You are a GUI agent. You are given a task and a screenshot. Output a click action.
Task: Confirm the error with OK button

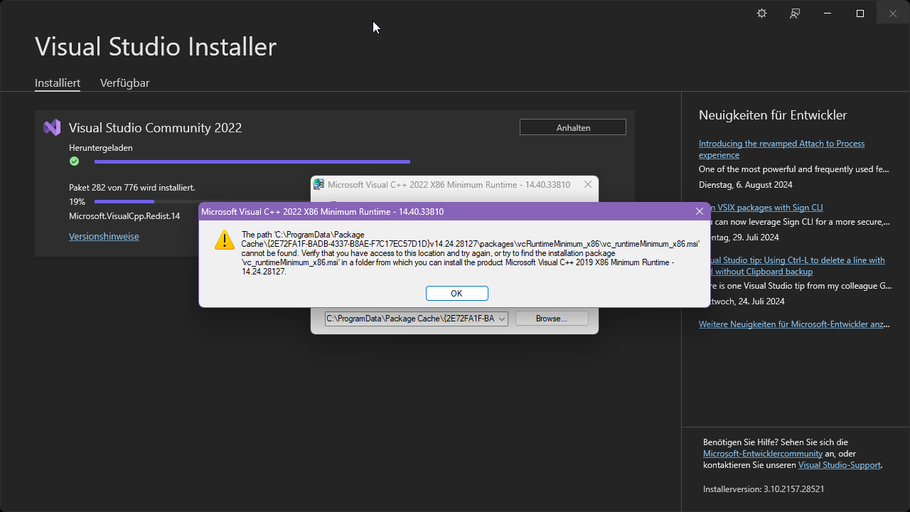click(457, 293)
